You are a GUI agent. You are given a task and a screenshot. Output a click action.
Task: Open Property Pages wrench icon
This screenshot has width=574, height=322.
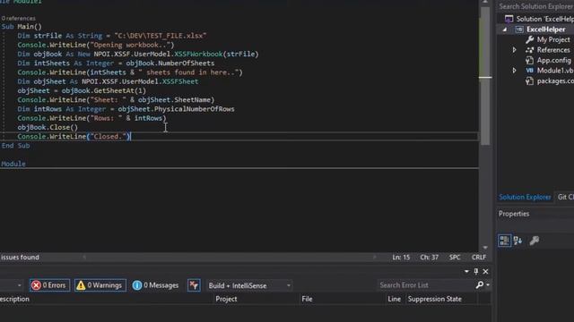click(x=535, y=241)
